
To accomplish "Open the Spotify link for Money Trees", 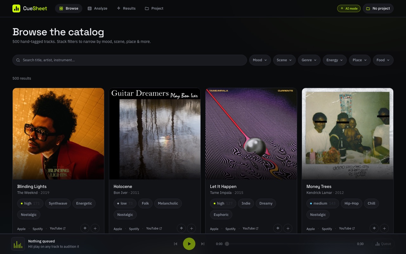I will (327, 229).
